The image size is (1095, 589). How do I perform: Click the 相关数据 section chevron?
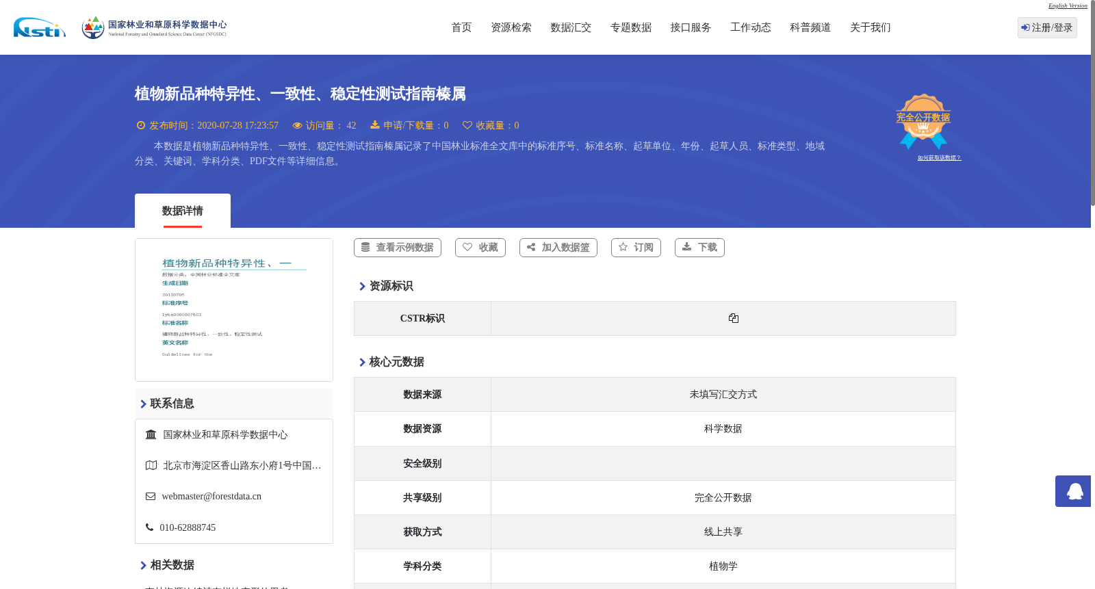click(x=143, y=566)
